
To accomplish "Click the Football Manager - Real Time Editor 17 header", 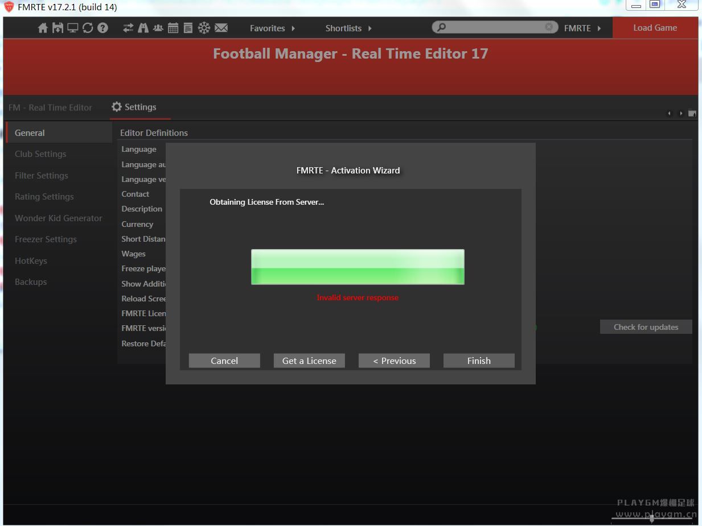I will [x=351, y=54].
